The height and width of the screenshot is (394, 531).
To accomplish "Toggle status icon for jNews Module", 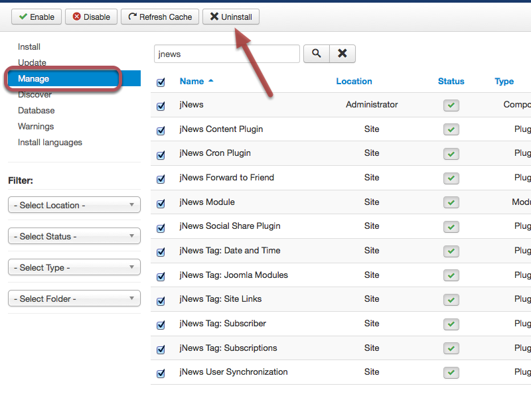I will coord(451,203).
